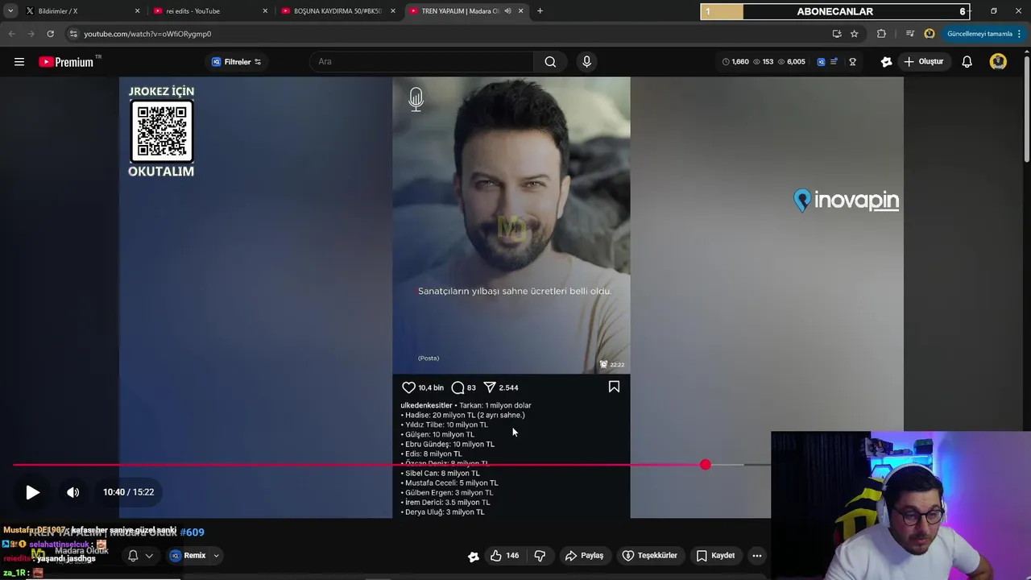Open Chrome's three-dot menu
The image size is (1031, 580).
click(1020, 34)
